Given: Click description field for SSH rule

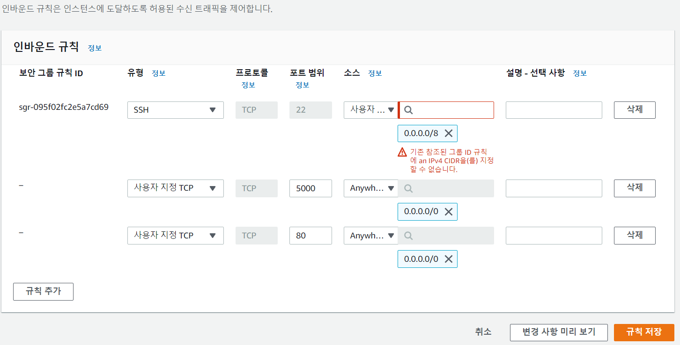Looking at the screenshot, I should point(554,110).
